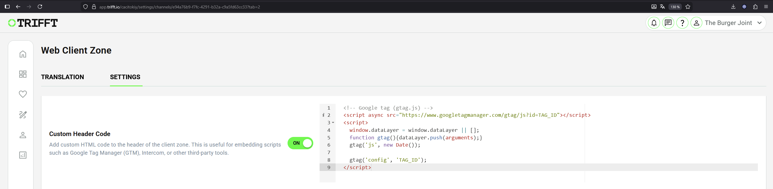
Task: Open the heart loyalty icon in sidebar
Action: point(23,94)
